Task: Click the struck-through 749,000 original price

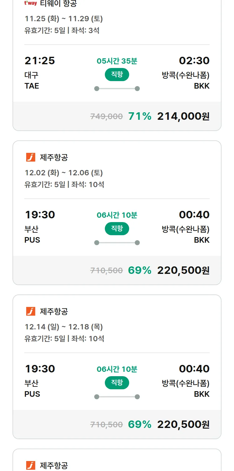Action: [x=106, y=116]
